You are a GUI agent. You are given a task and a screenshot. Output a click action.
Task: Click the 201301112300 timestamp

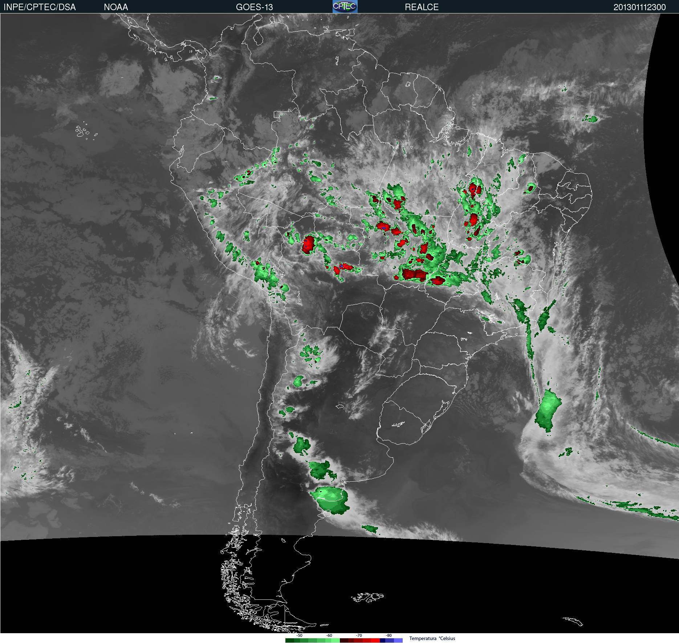639,7
